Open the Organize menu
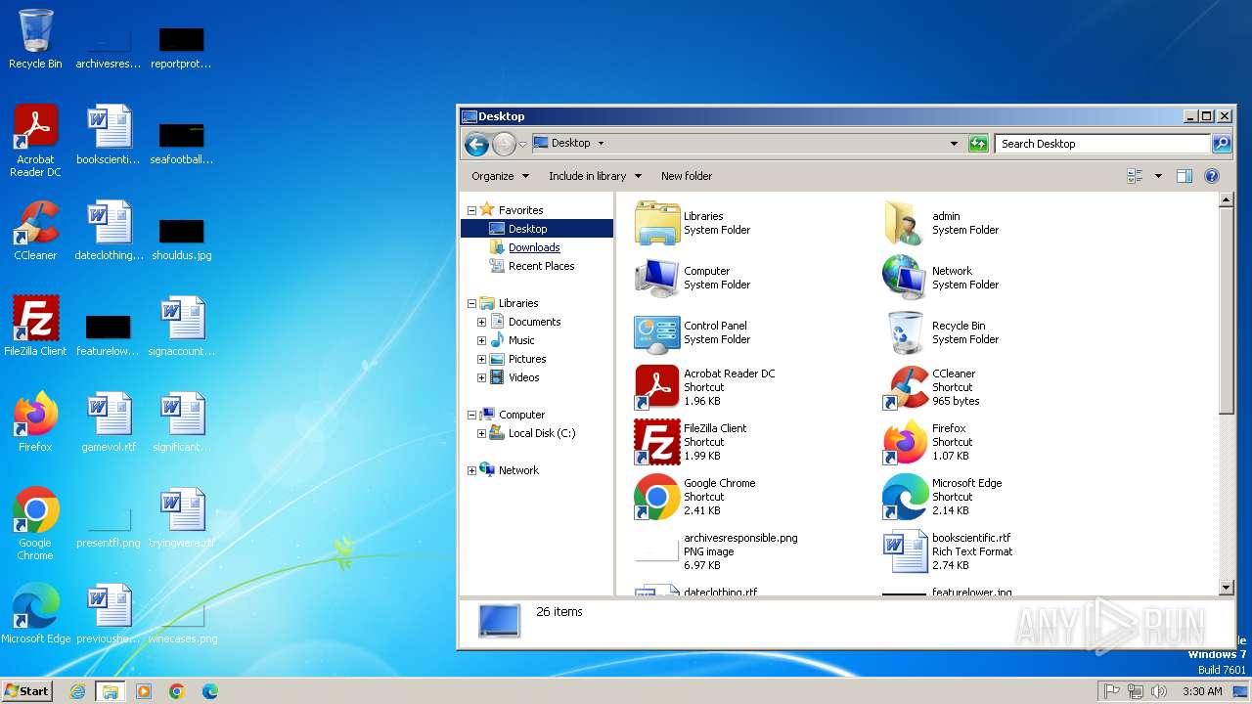1252x704 pixels. click(500, 176)
